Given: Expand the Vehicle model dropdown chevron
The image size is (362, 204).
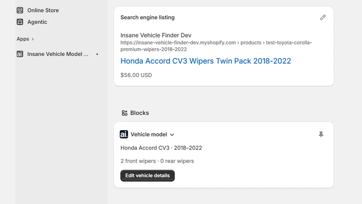Looking at the screenshot, I should [x=172, y=135].
